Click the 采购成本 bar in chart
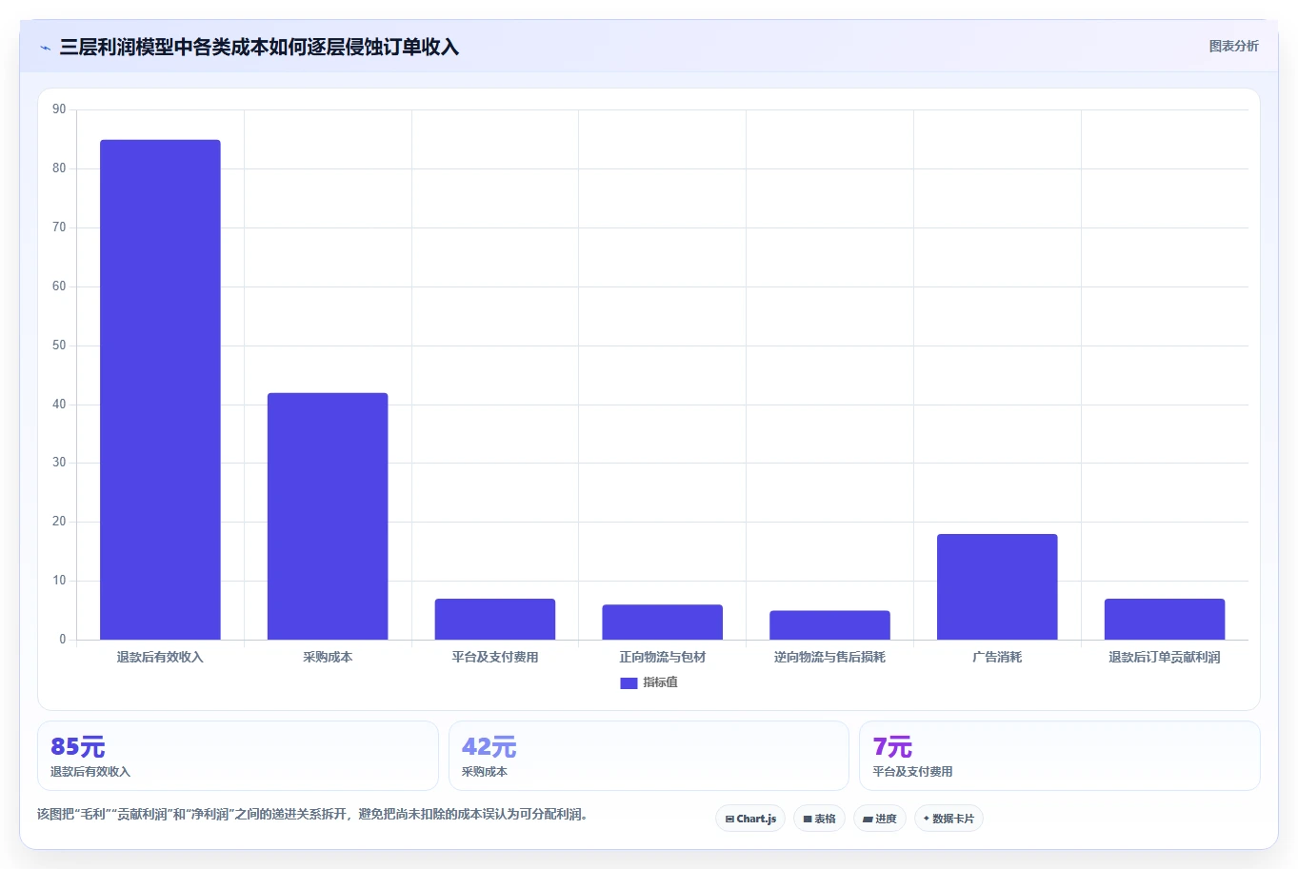This screenshot has height=869, width=1298. click(x=328, y=516)
